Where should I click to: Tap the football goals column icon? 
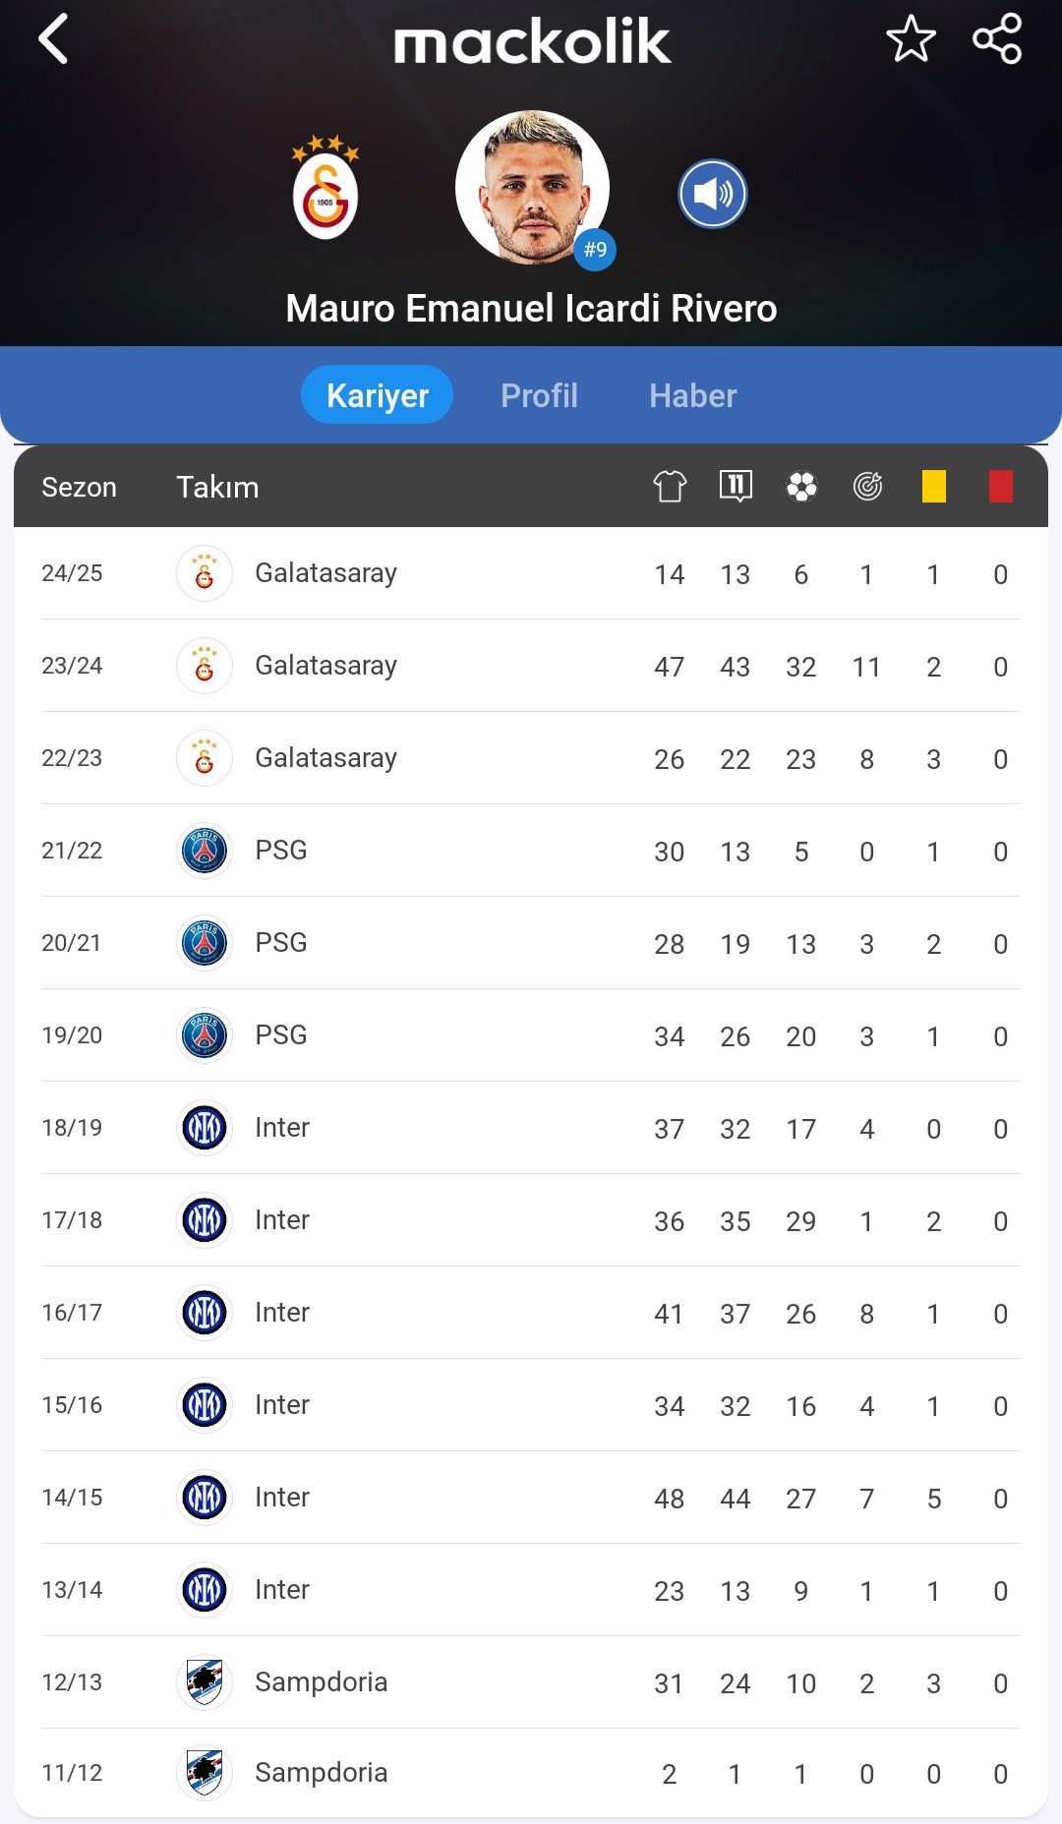(x=801, y=486)
